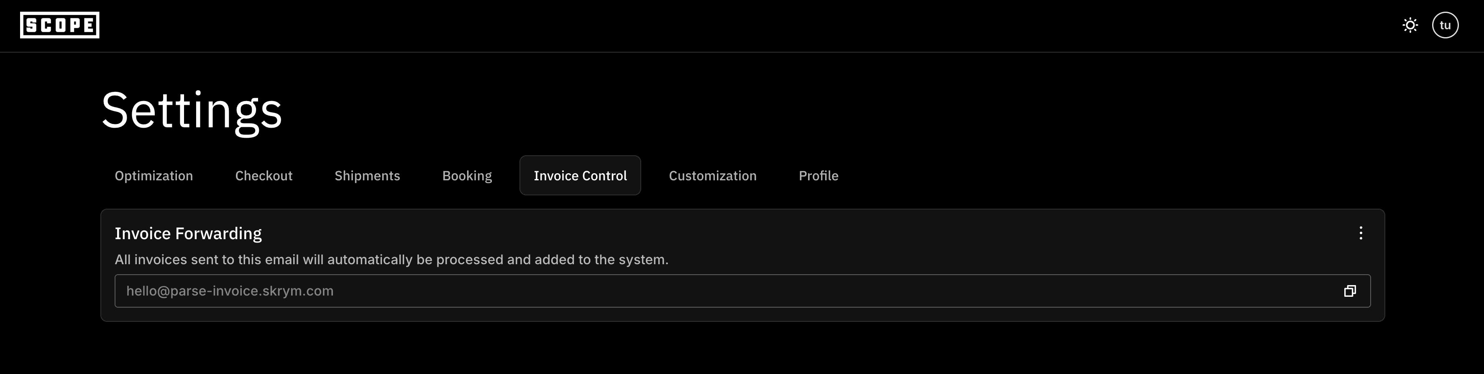The image size is (1484, 374).
Task: Open the Invoice Control tab
Action: (580, 175)
